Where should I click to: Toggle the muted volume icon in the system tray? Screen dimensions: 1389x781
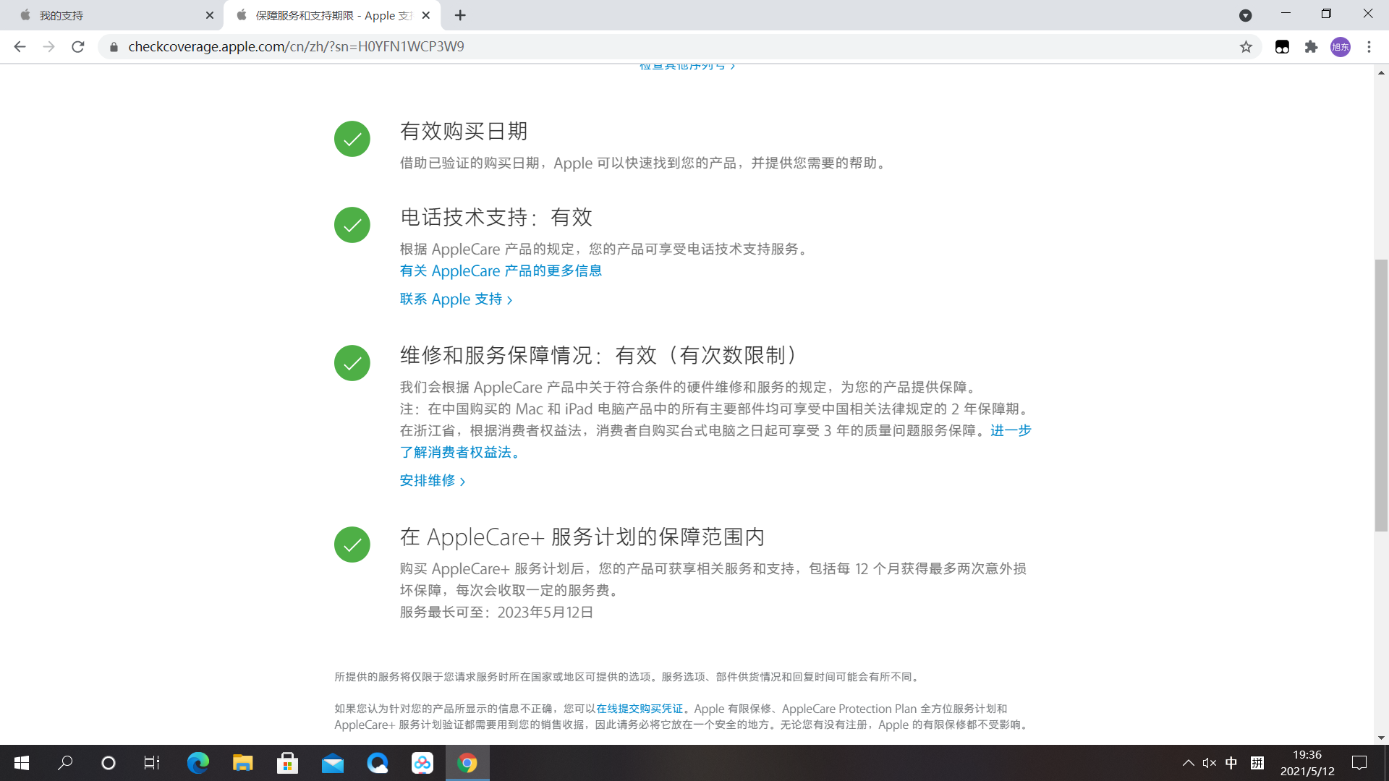1209,763
